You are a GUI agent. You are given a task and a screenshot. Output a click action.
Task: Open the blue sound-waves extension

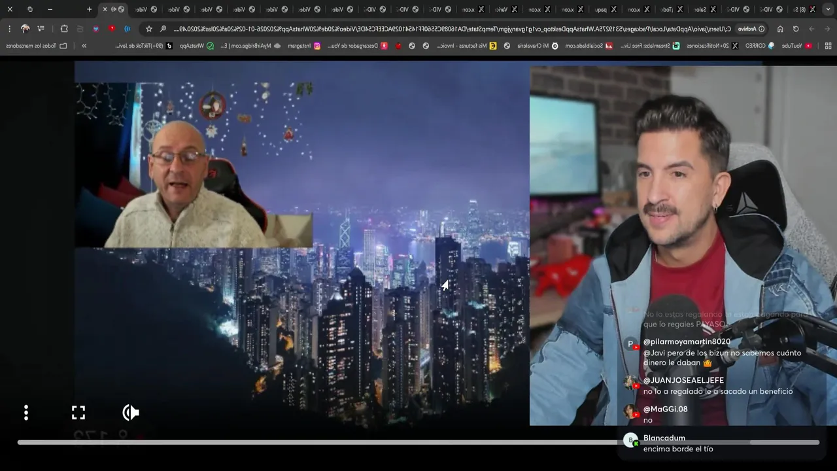pyautogui.click(x=128, y=29)
